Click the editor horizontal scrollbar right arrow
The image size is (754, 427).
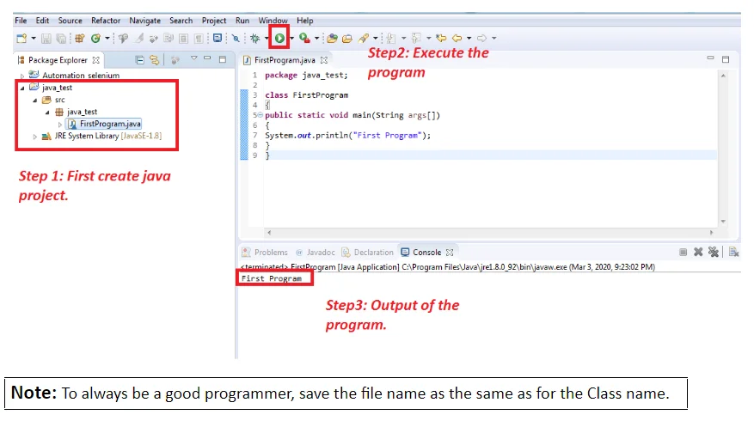coord(711,233)
